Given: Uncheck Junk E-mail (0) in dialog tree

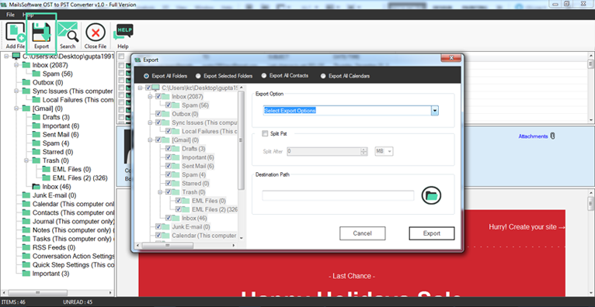Looking at the screenshot, I should coord(158,227).
